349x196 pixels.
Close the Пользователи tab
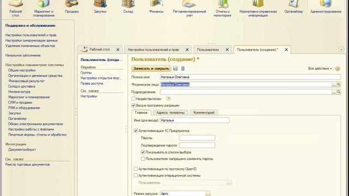[227, 50]
